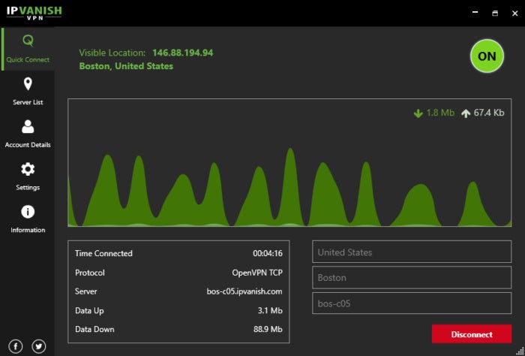Click the Data Down label
Viewport: 525px width, 356px height.
tap(94, 330)
